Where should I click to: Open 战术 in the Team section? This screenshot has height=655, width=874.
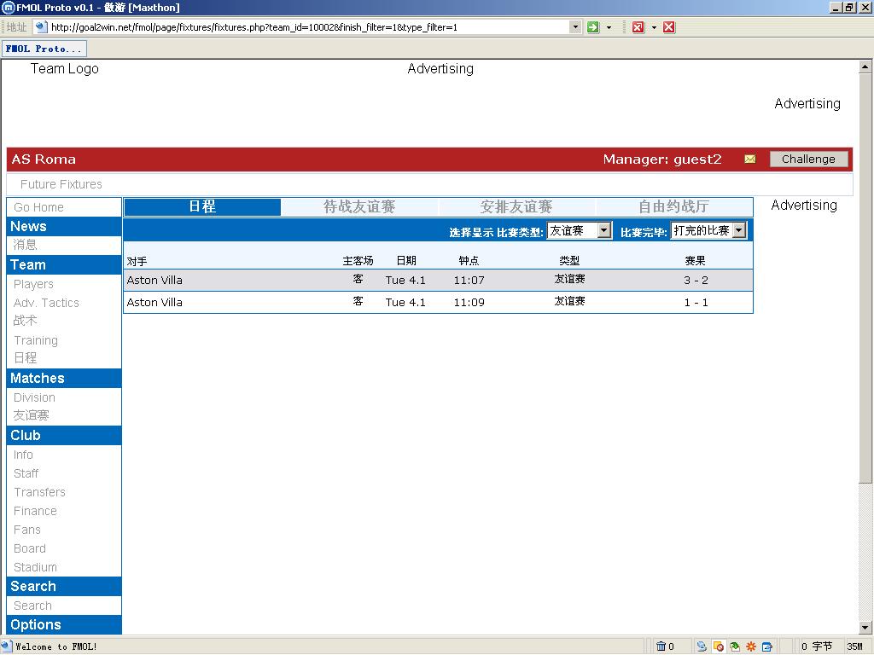tap(25, 321)
